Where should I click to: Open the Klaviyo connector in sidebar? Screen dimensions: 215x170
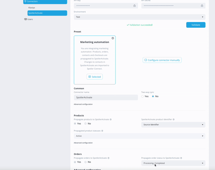[32, 8]
